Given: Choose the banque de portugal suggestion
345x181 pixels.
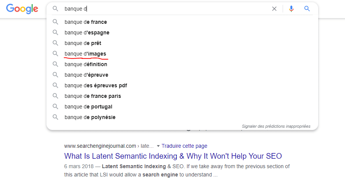Looking at the screenshot, I should [182, 107].
